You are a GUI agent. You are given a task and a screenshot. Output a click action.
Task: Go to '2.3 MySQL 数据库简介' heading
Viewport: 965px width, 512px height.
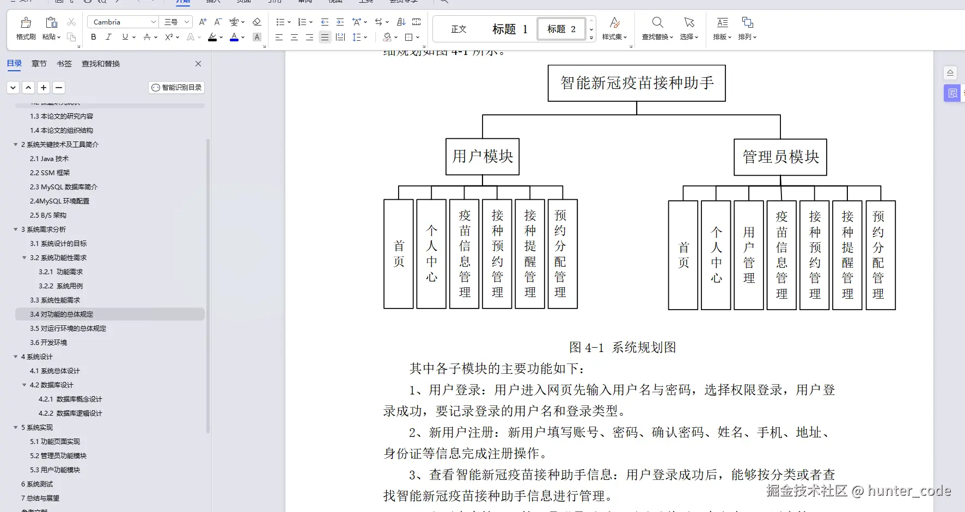coord(64,187)
